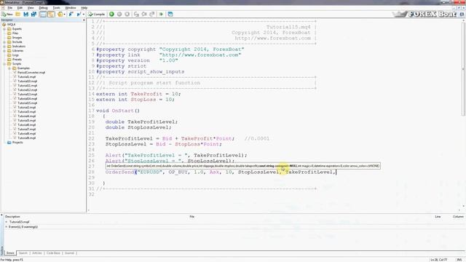
Task: Select the Presets folder
Action: [17, 60]
